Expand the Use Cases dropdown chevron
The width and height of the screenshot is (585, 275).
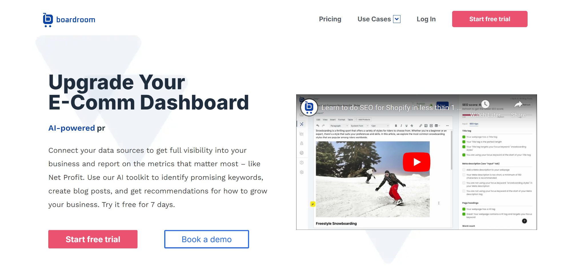click(397, 19)
